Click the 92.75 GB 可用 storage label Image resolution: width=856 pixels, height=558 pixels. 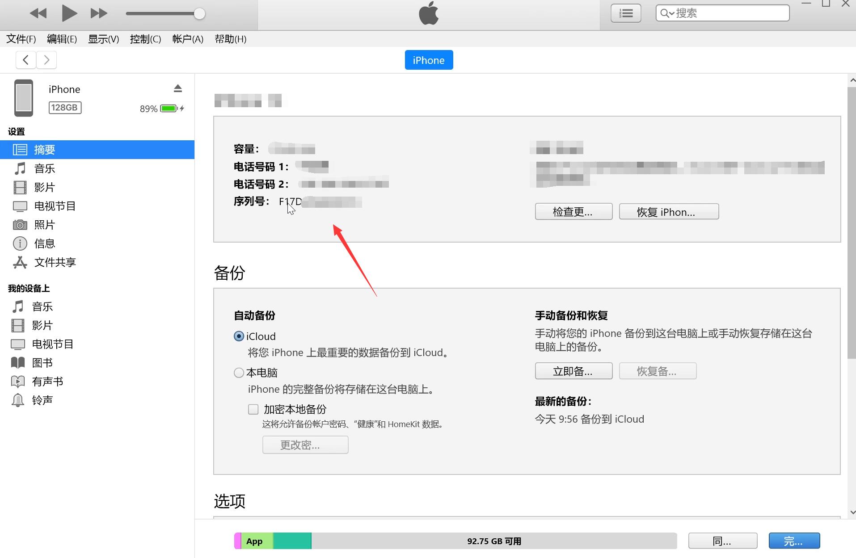pos(494,541)
